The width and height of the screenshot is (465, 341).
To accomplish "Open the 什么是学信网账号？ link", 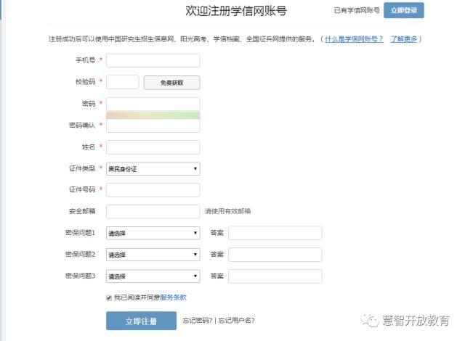I will [x=354, y=38].
